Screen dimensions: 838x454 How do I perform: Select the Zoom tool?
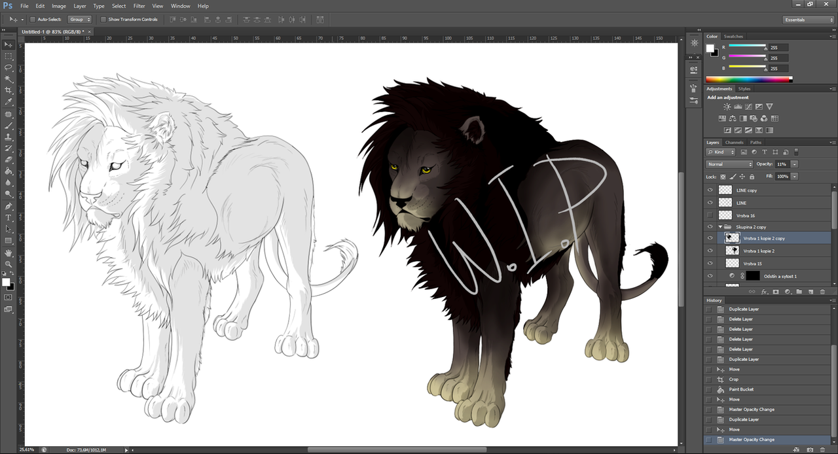click(x=9, y=264)
